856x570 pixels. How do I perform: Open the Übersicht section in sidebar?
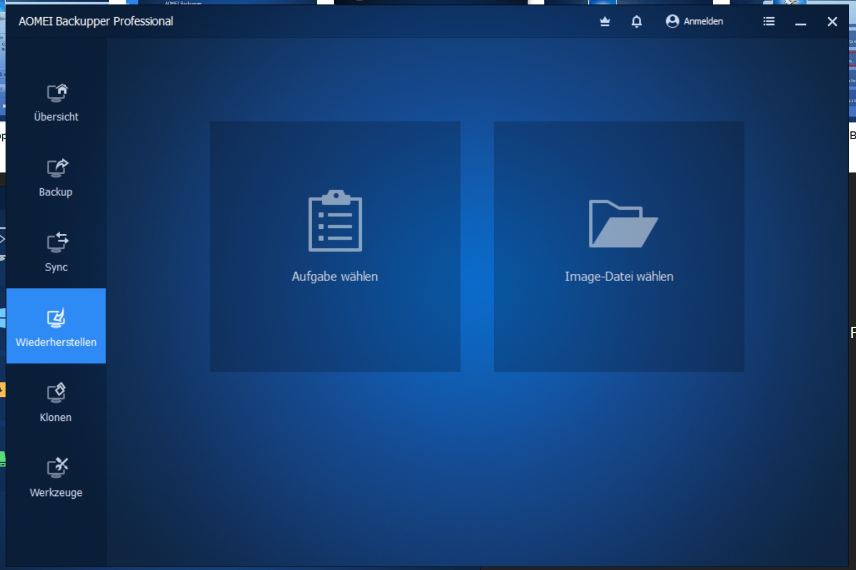[56, 102]
